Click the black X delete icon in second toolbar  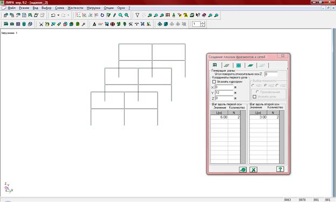41,24
